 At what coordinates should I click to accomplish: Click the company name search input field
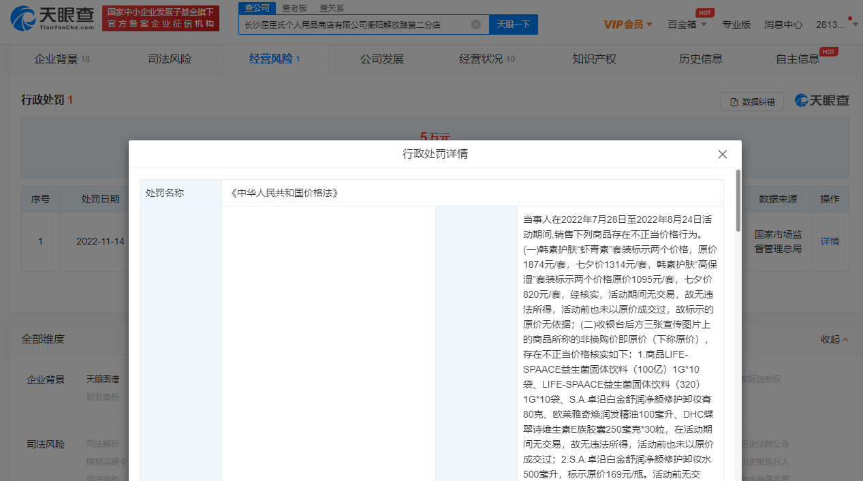(x=354, y=25)
